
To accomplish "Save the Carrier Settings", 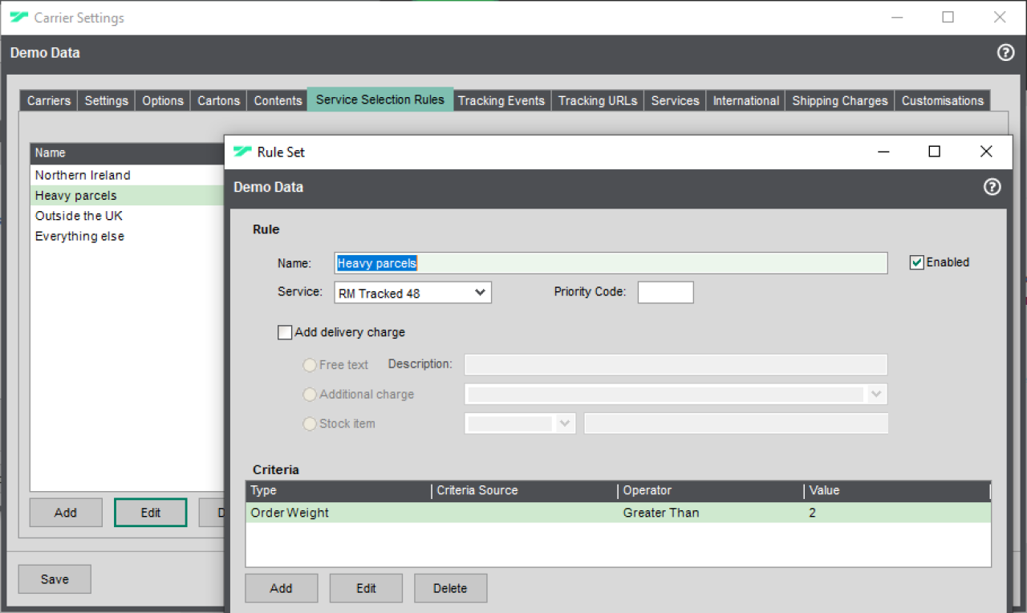I will (55, 579).
